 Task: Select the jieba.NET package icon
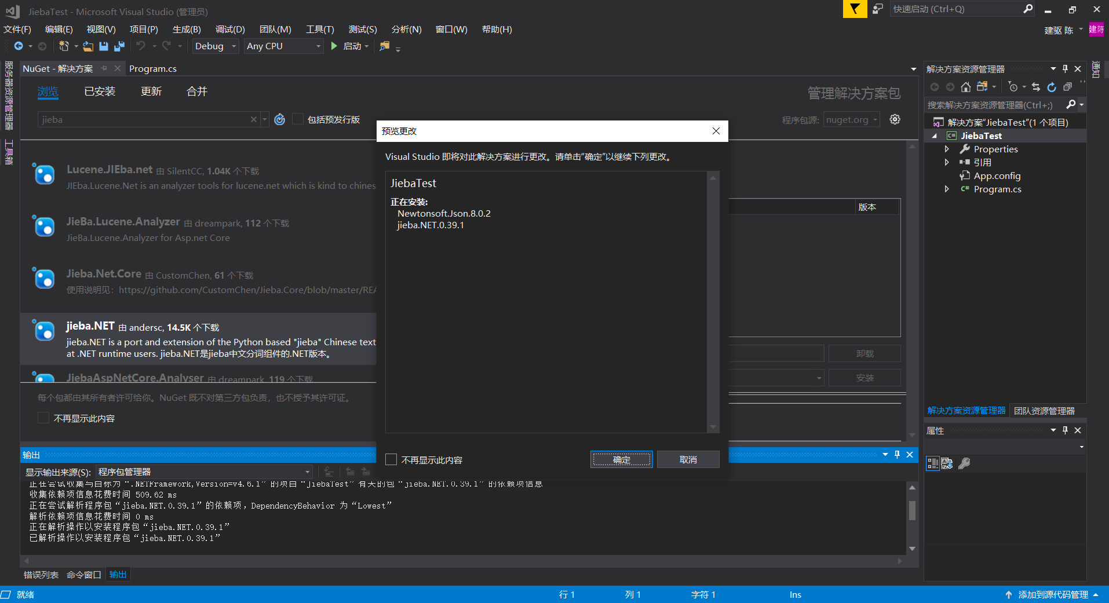pos(44,330)
